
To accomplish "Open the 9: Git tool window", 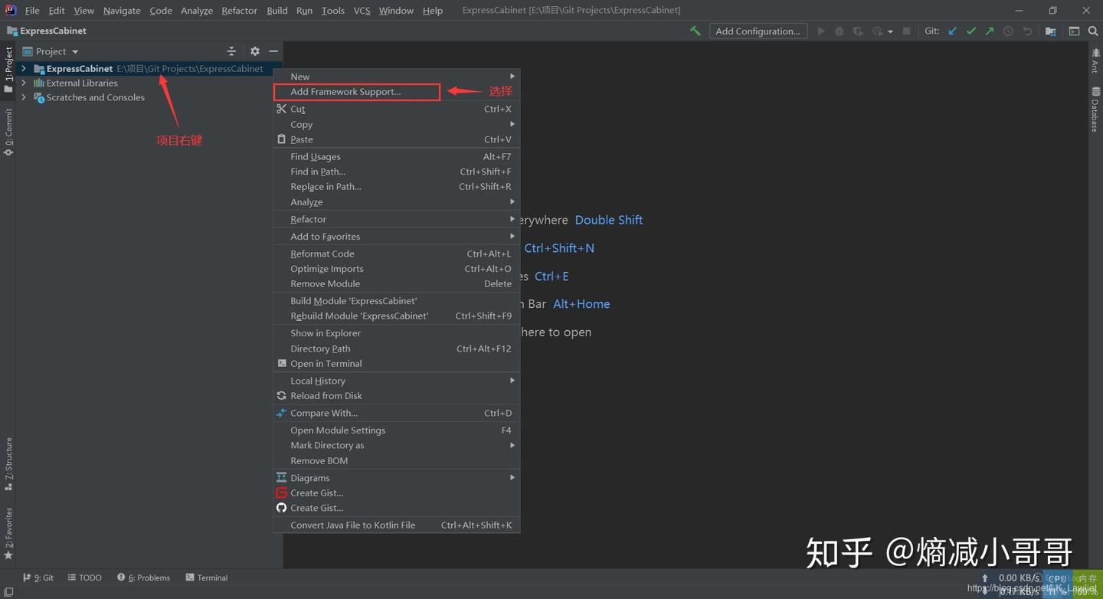I will (x=38, y=578).
